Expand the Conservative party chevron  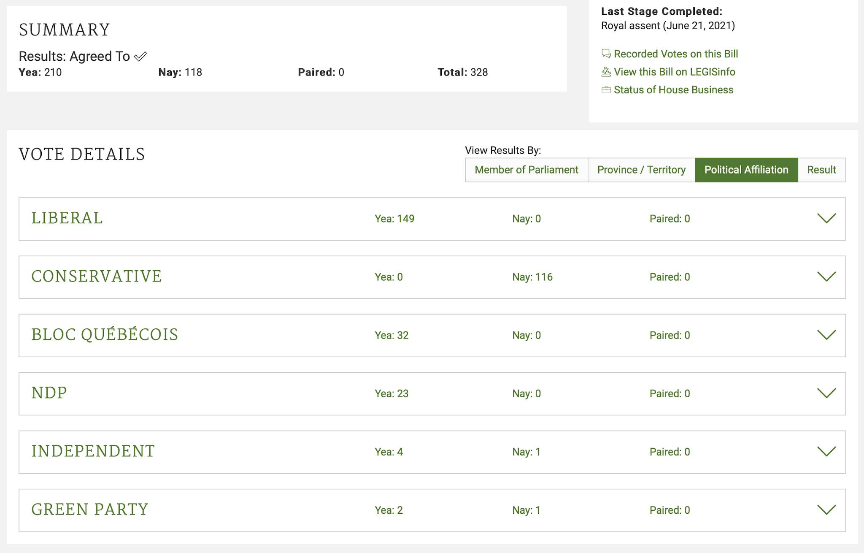pyautogui.click(x=826, y=276)
